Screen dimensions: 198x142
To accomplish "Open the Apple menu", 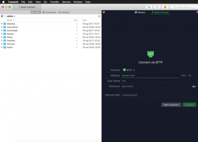I will (x=4, y=2).
